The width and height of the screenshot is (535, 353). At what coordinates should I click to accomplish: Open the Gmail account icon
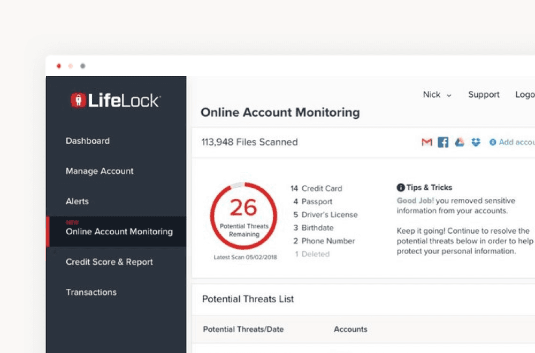427,142
